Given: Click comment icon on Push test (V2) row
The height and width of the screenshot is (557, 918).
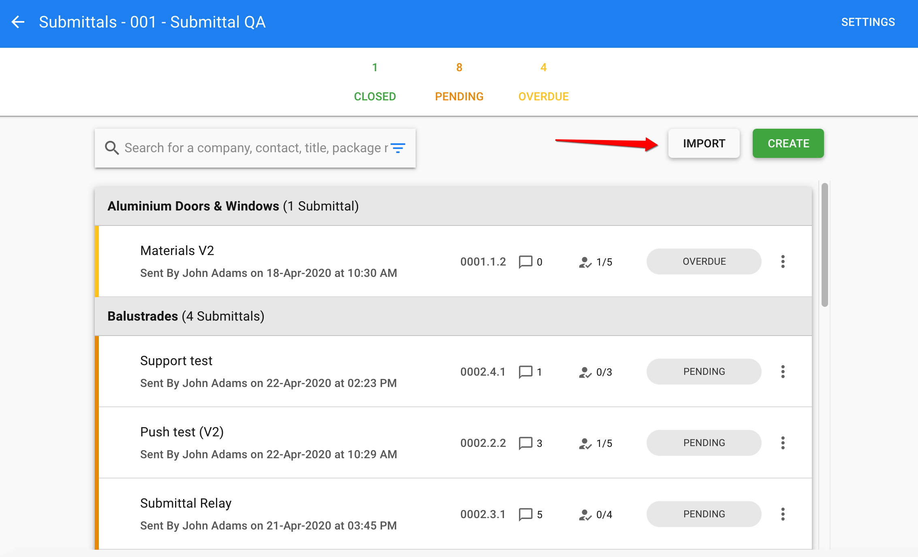Looking at the screenshot, I should (525, 443).
